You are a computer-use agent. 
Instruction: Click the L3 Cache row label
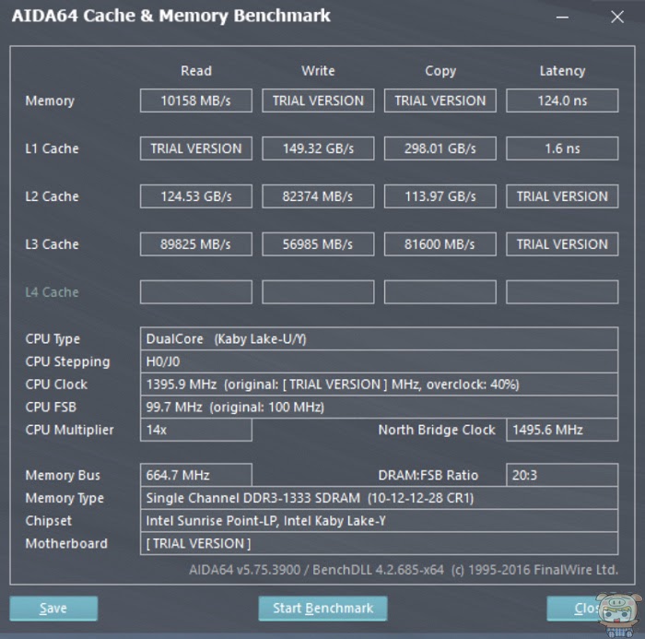[x=52, y=244]
